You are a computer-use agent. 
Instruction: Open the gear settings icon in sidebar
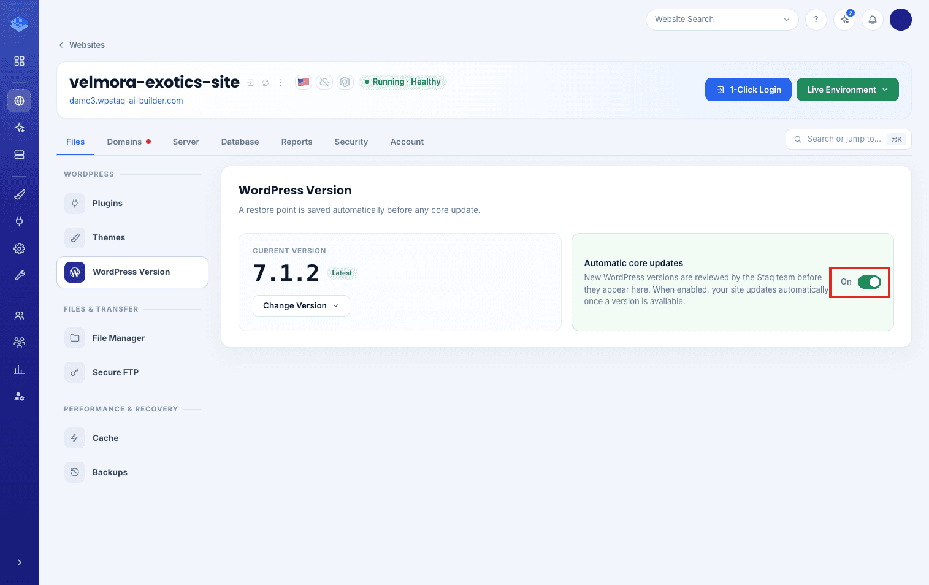coord(20,248)
